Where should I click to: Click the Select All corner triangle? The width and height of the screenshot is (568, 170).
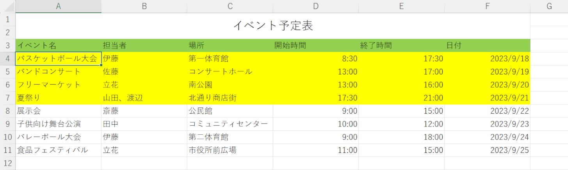point(8,6)
